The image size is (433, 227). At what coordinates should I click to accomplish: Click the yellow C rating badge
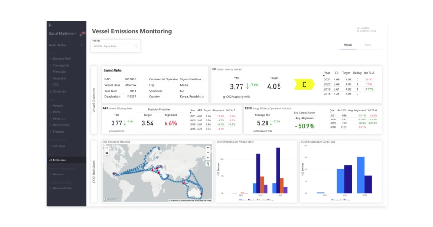(x=304, y=85)
